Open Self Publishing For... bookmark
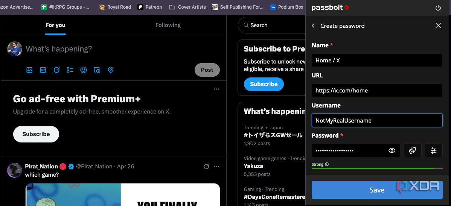Screen dimensions: 451x206 point(238,7)
